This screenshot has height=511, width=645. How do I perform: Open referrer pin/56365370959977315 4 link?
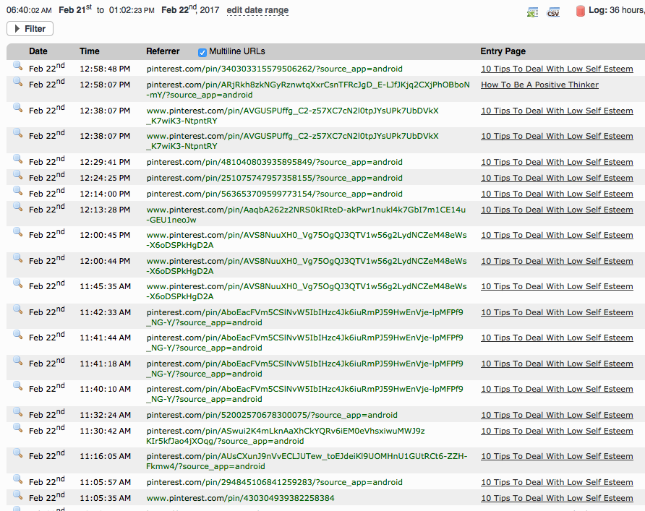[x=274, y=194]
